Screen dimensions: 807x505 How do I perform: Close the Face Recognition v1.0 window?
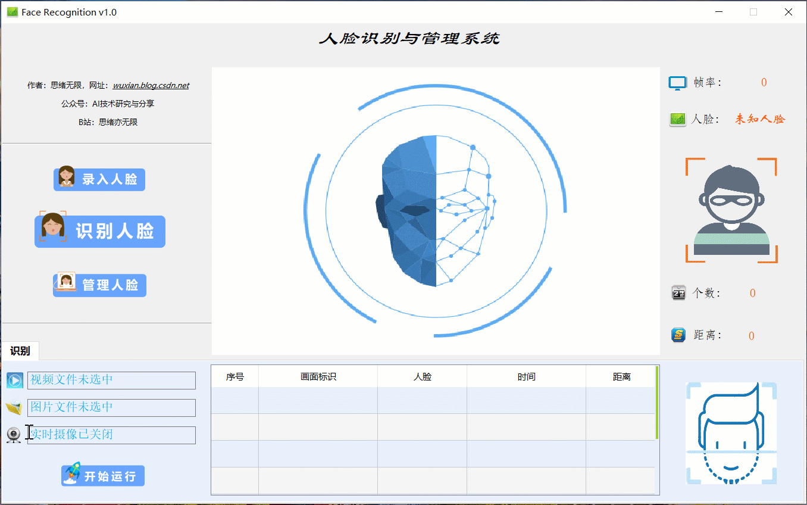789,12
